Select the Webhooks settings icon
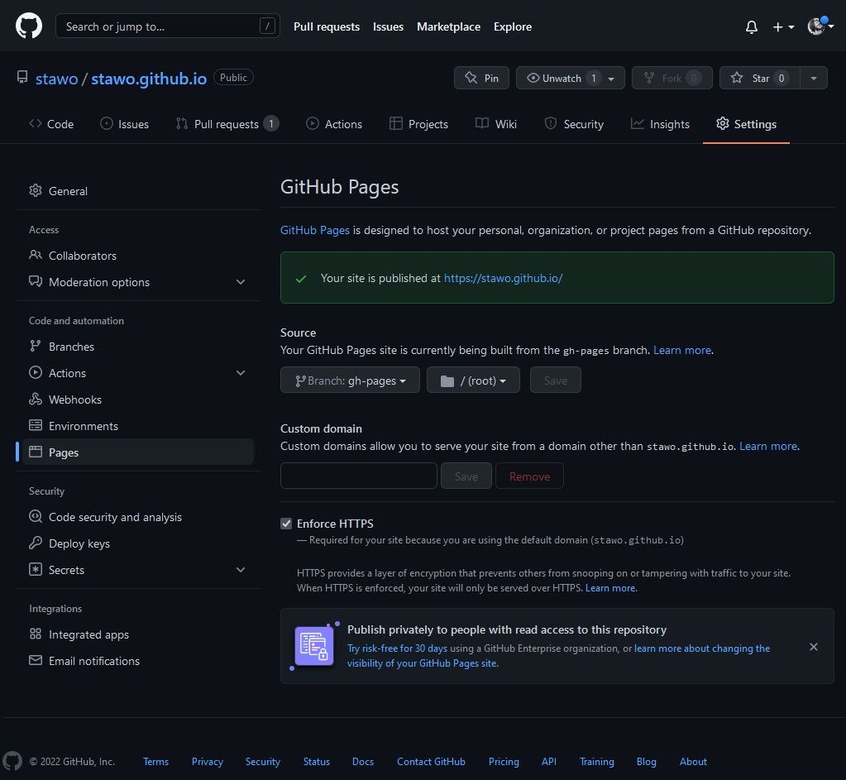The image size is (846, 780). (36, 400)
